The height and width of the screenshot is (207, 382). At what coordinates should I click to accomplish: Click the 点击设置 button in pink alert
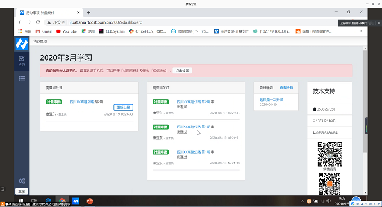point(182,71)
